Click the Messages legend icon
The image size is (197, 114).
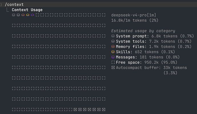113,57
